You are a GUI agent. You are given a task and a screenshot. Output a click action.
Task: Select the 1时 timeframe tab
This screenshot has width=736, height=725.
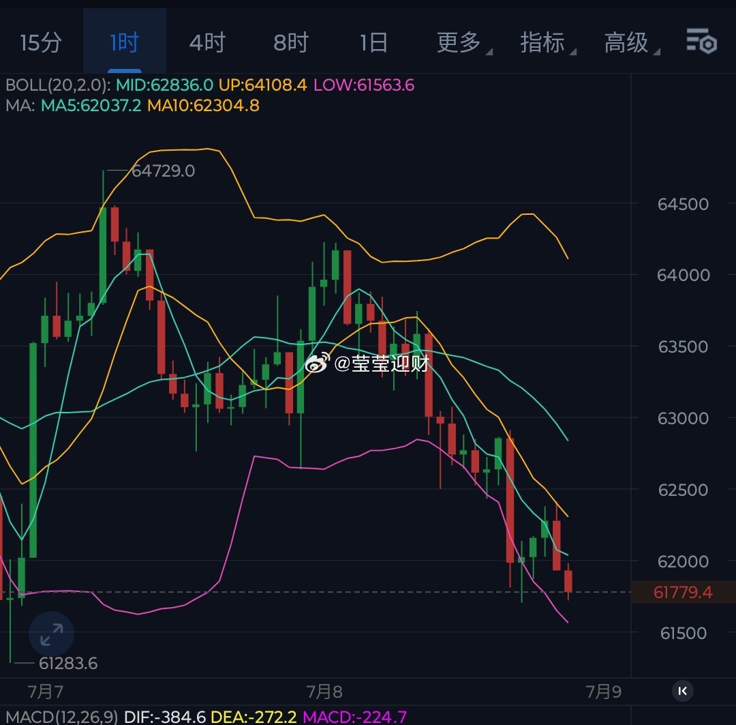tap(125, 42)
